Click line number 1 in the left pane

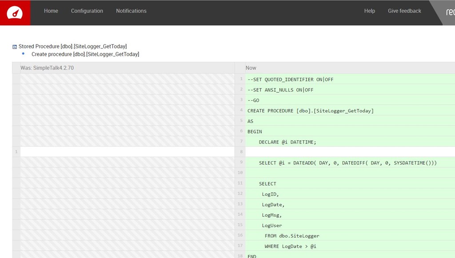point(16,152)
